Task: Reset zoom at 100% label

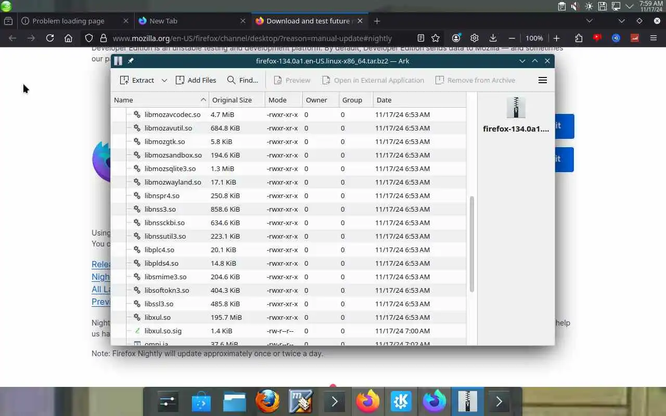Action: point(534,38)
